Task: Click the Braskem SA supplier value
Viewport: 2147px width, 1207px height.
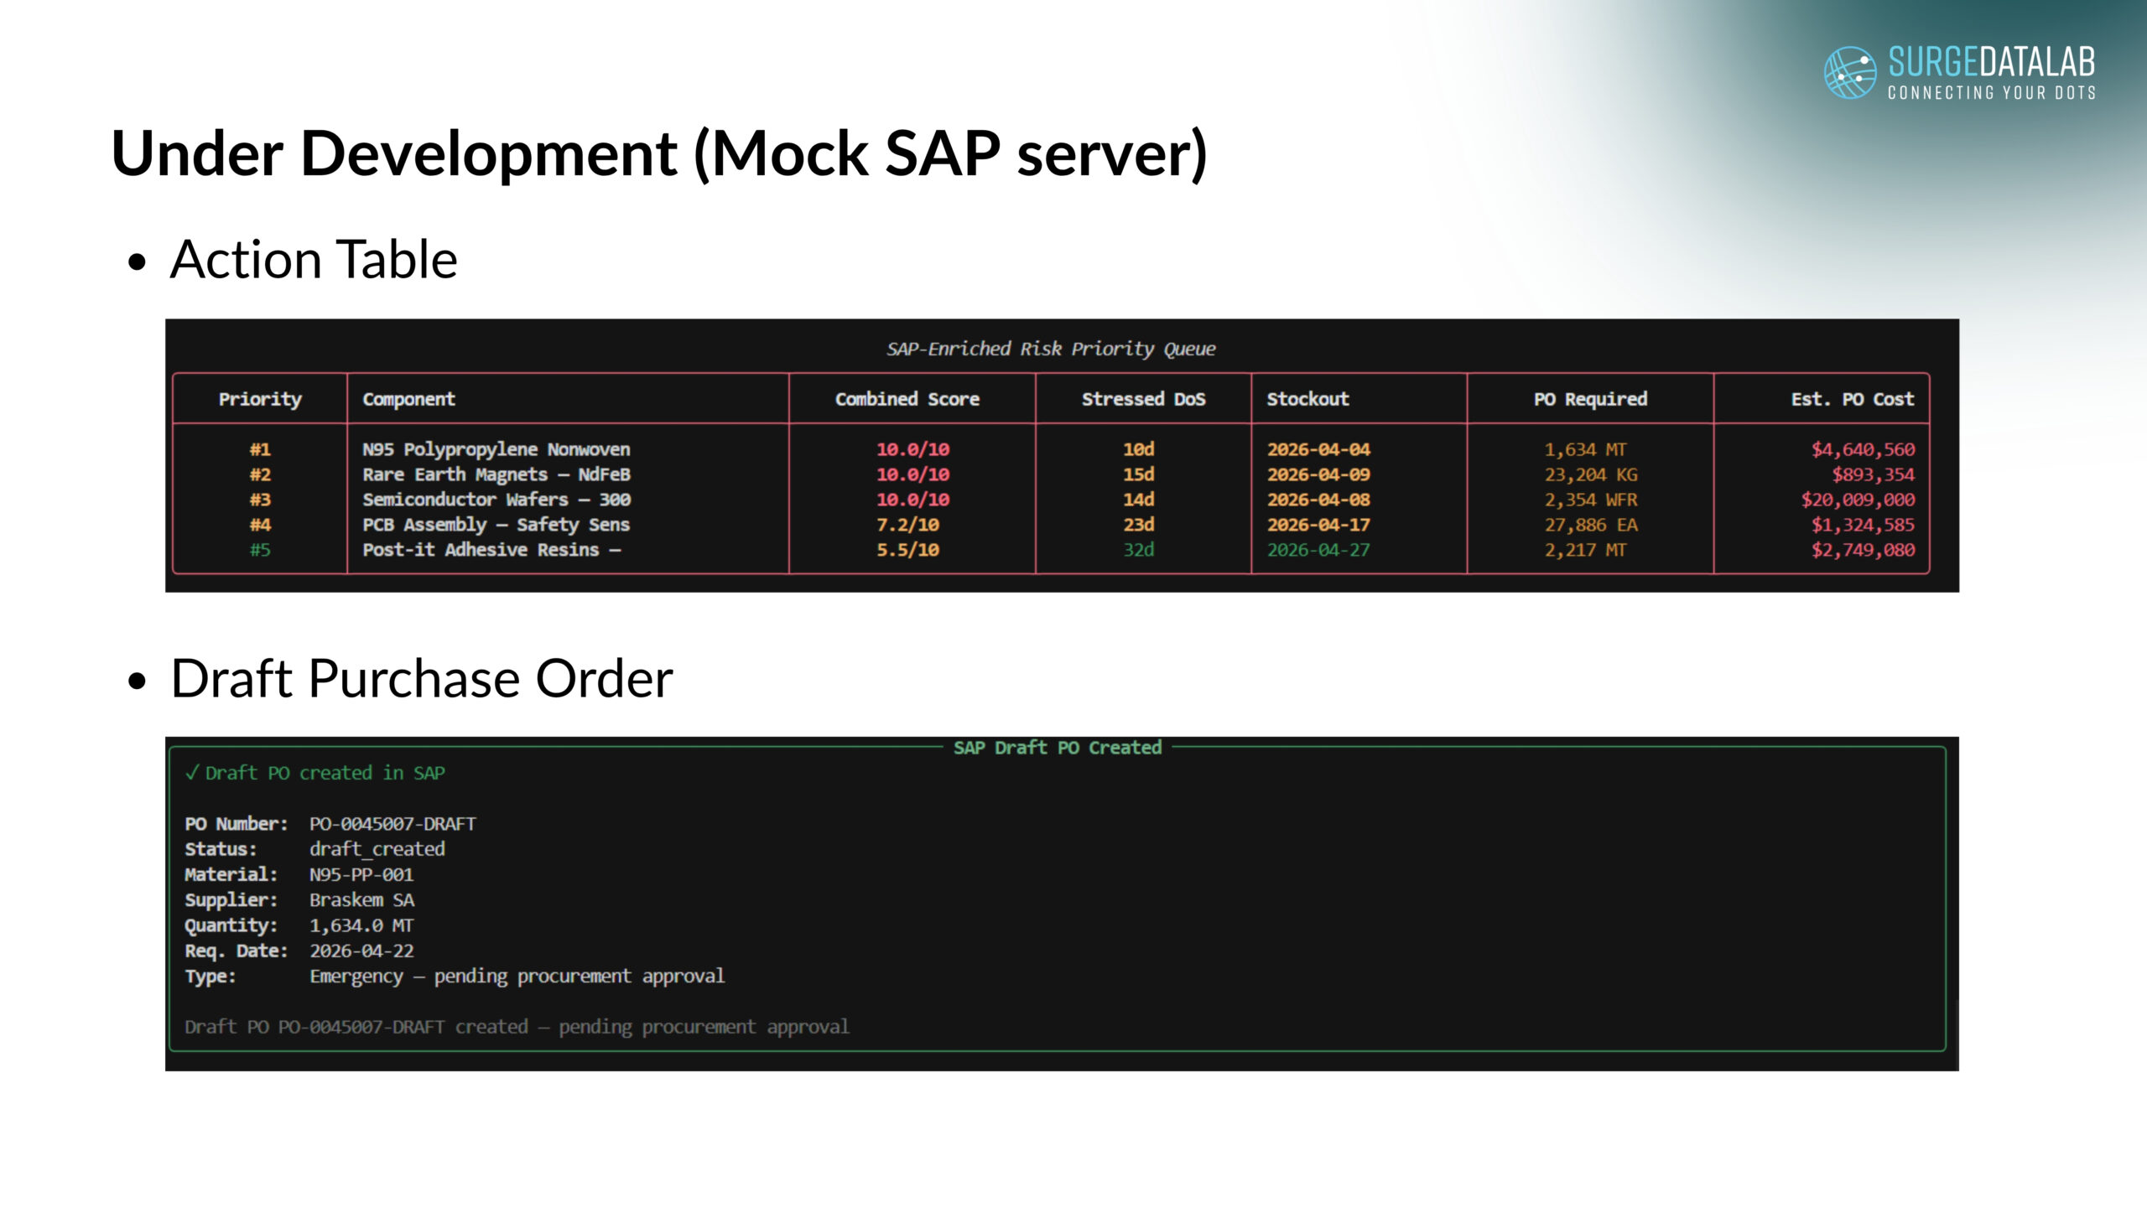Action: [x=361, y=900]
